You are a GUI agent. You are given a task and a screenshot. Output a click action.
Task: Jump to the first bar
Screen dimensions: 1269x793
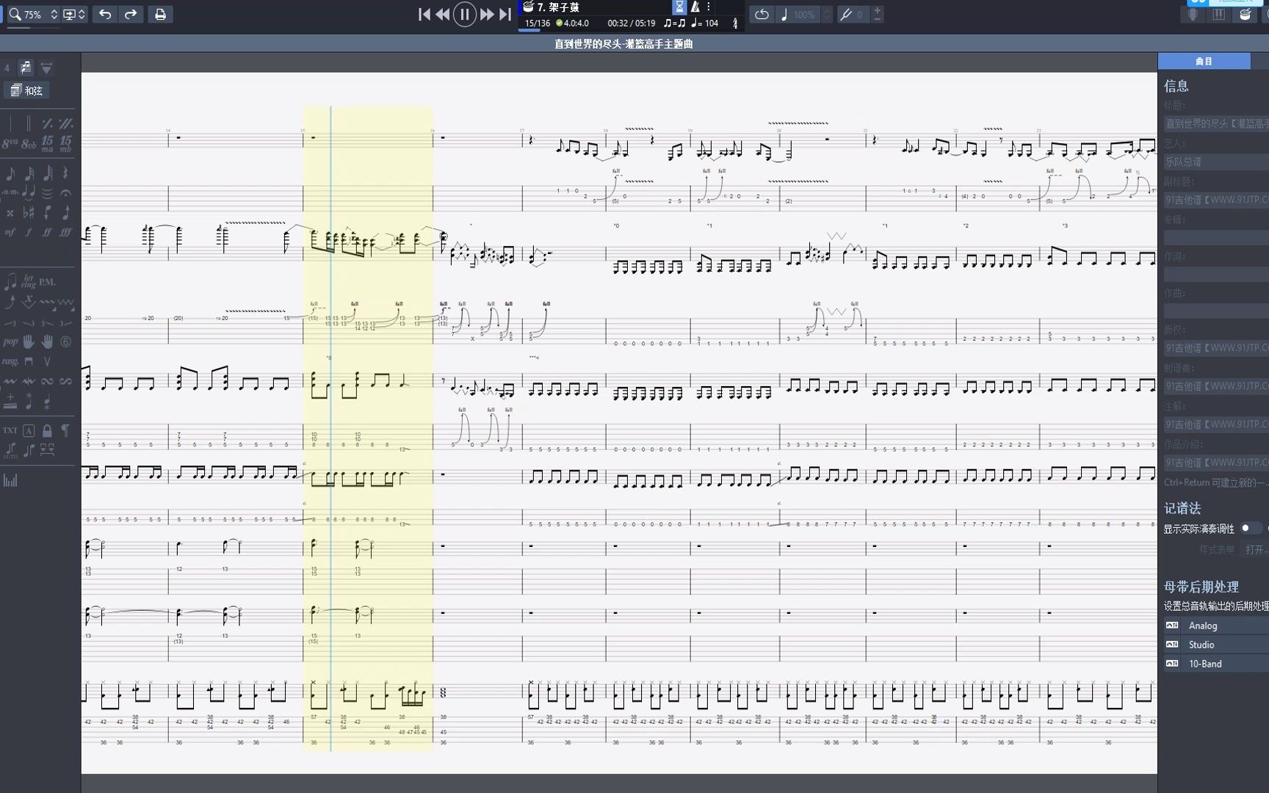coord(424,14)
